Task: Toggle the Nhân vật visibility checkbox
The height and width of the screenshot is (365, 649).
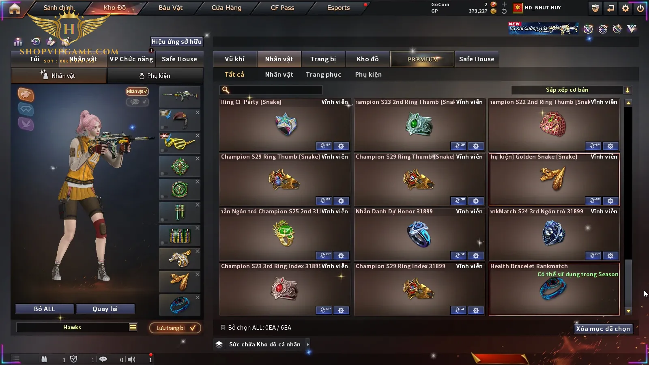Action: click(x=137, y=91)
